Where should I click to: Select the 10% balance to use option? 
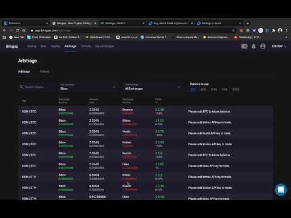[x=193, y=90]
